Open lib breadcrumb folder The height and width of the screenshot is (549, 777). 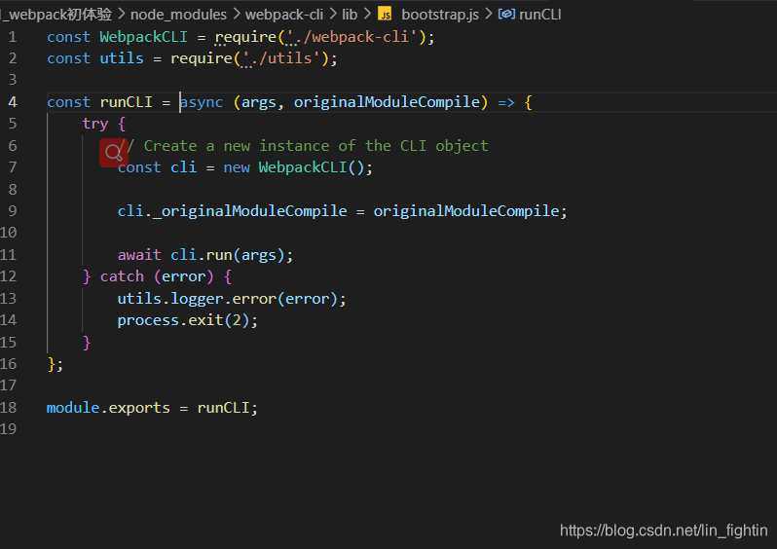click(350, 15)
